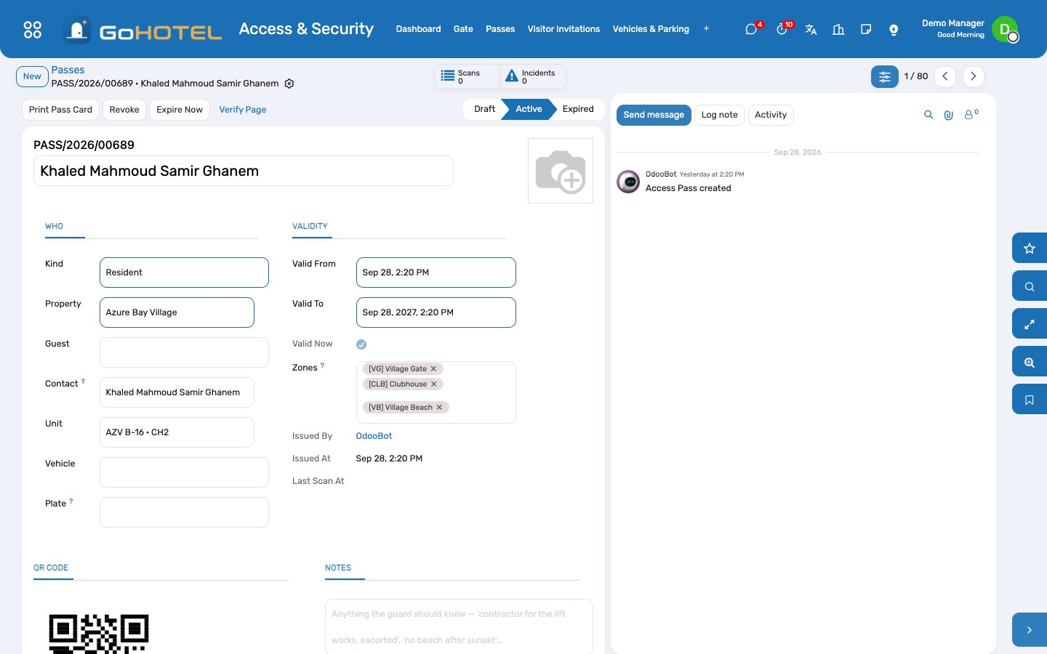This screenshot has height=654, width=1047.
Task: Open the Unit field AZV B-16 • CH2
Action: point(177,432)
